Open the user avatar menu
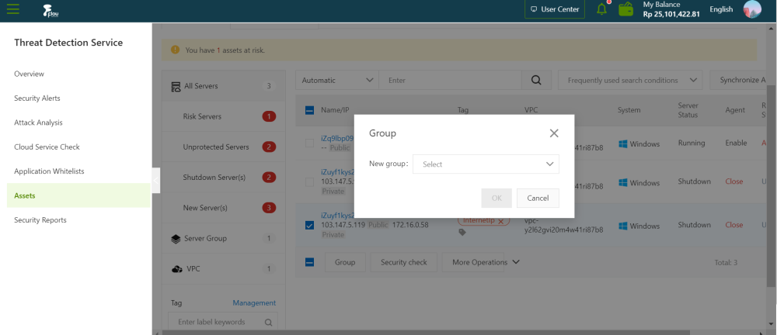The width and height of the screenshot is (777, 335). 752,9
